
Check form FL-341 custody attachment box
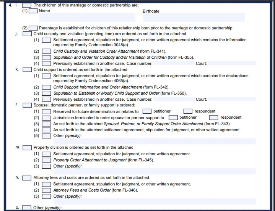(x=47, y=52)
